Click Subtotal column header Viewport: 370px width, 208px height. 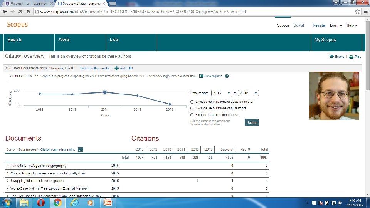[227, 149]
